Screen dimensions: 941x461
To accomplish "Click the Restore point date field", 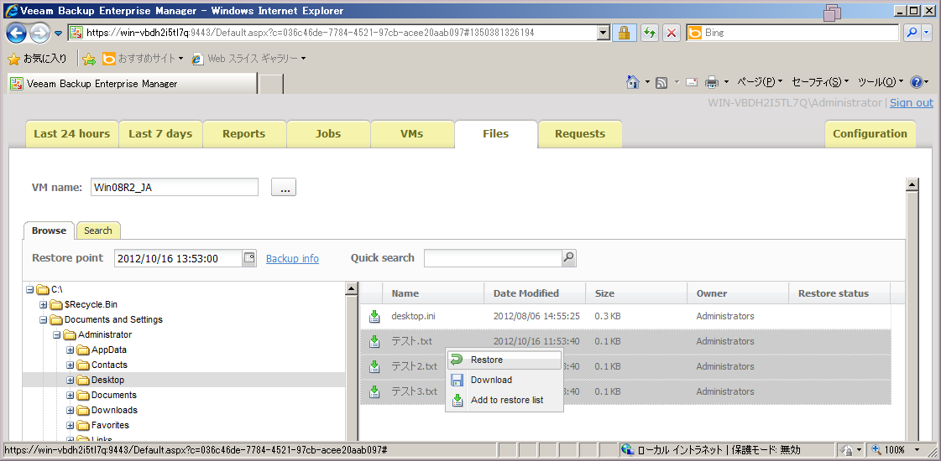I will (x=178, y=258).
